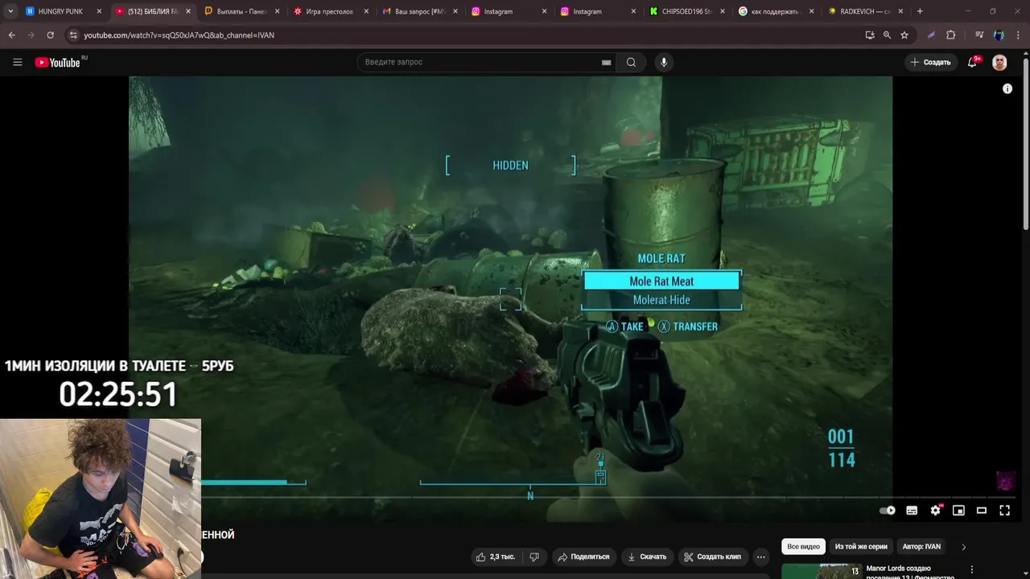The height and width of the screenshot is (579, 1030).
Task: Open the purple pen extension icon
Action: (x=931, y=35)
